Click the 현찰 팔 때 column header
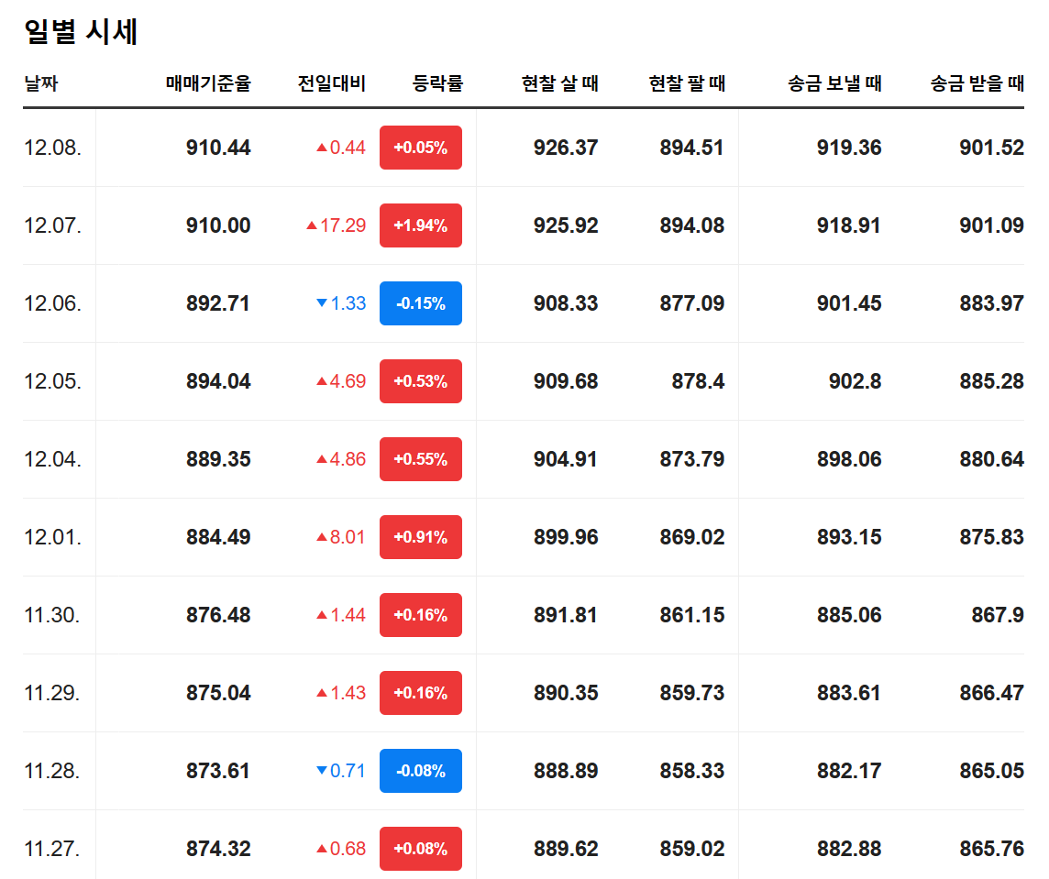The image size is (1049, 879). pyautogui.click(x=687, y=83)
